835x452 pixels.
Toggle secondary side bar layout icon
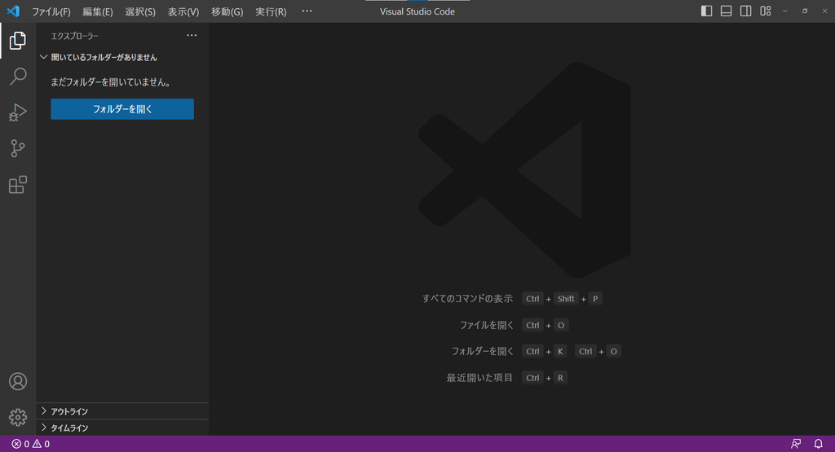pyautogui.click(x=745, y=11)
